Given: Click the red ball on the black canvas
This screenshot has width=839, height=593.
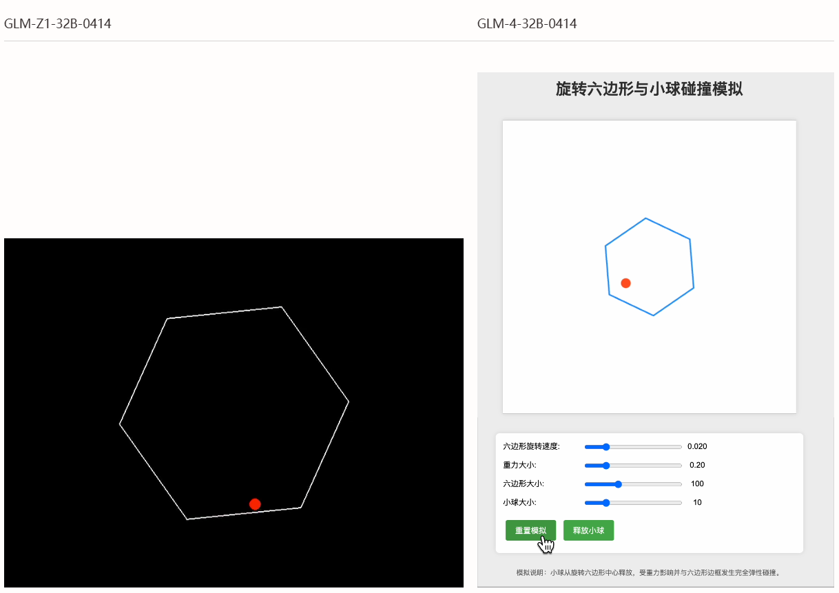Looking at the screenshot, I should tap(255, 504).
